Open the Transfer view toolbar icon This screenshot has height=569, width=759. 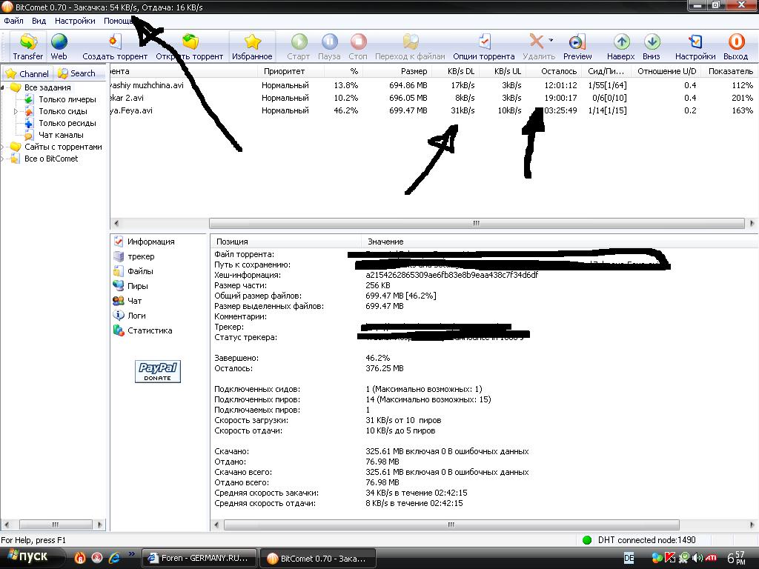click(28, 42)
